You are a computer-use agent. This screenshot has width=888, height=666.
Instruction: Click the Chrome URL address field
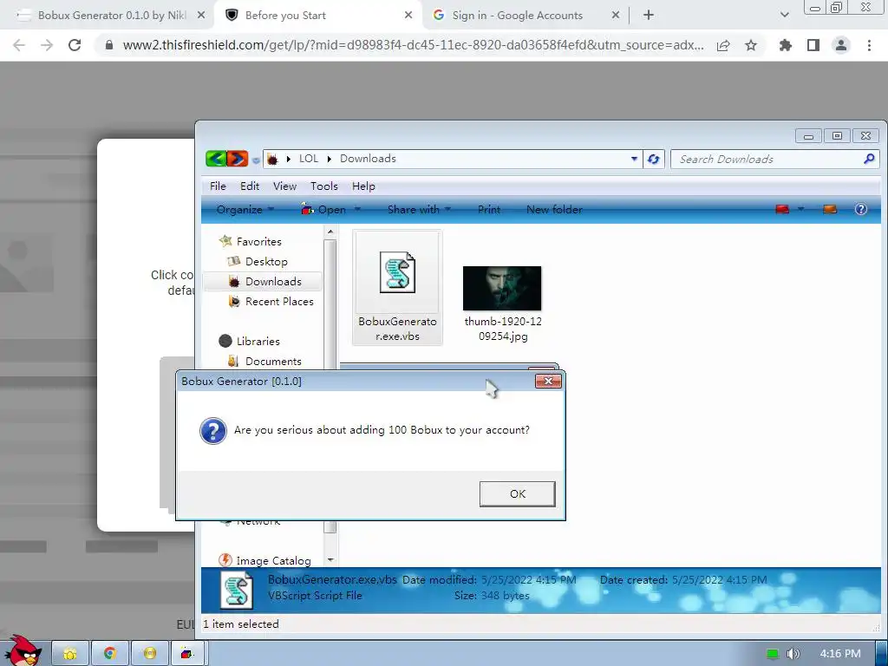(x=414, y=45)
